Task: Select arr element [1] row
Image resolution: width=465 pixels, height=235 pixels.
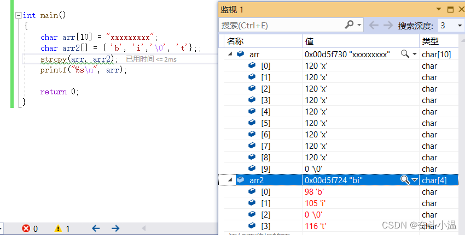Action: [x=341, y=77]
